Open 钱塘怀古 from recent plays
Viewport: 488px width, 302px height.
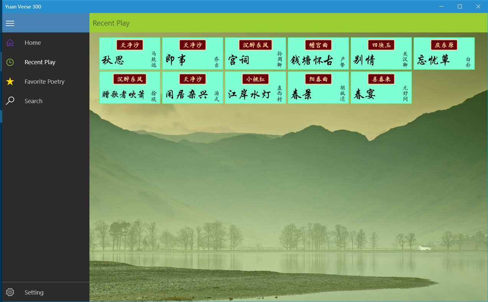[318, 53]
